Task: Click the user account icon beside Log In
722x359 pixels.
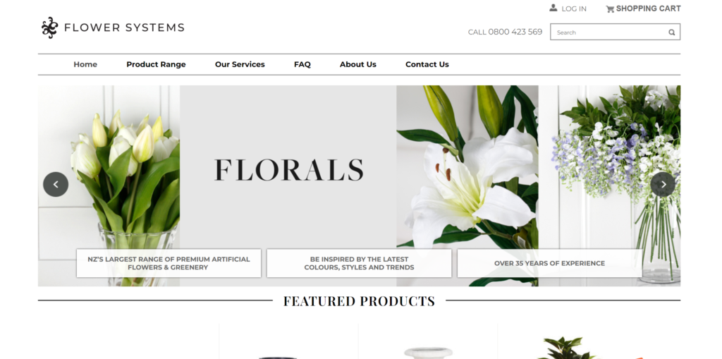Action: (x=553, y=8)
